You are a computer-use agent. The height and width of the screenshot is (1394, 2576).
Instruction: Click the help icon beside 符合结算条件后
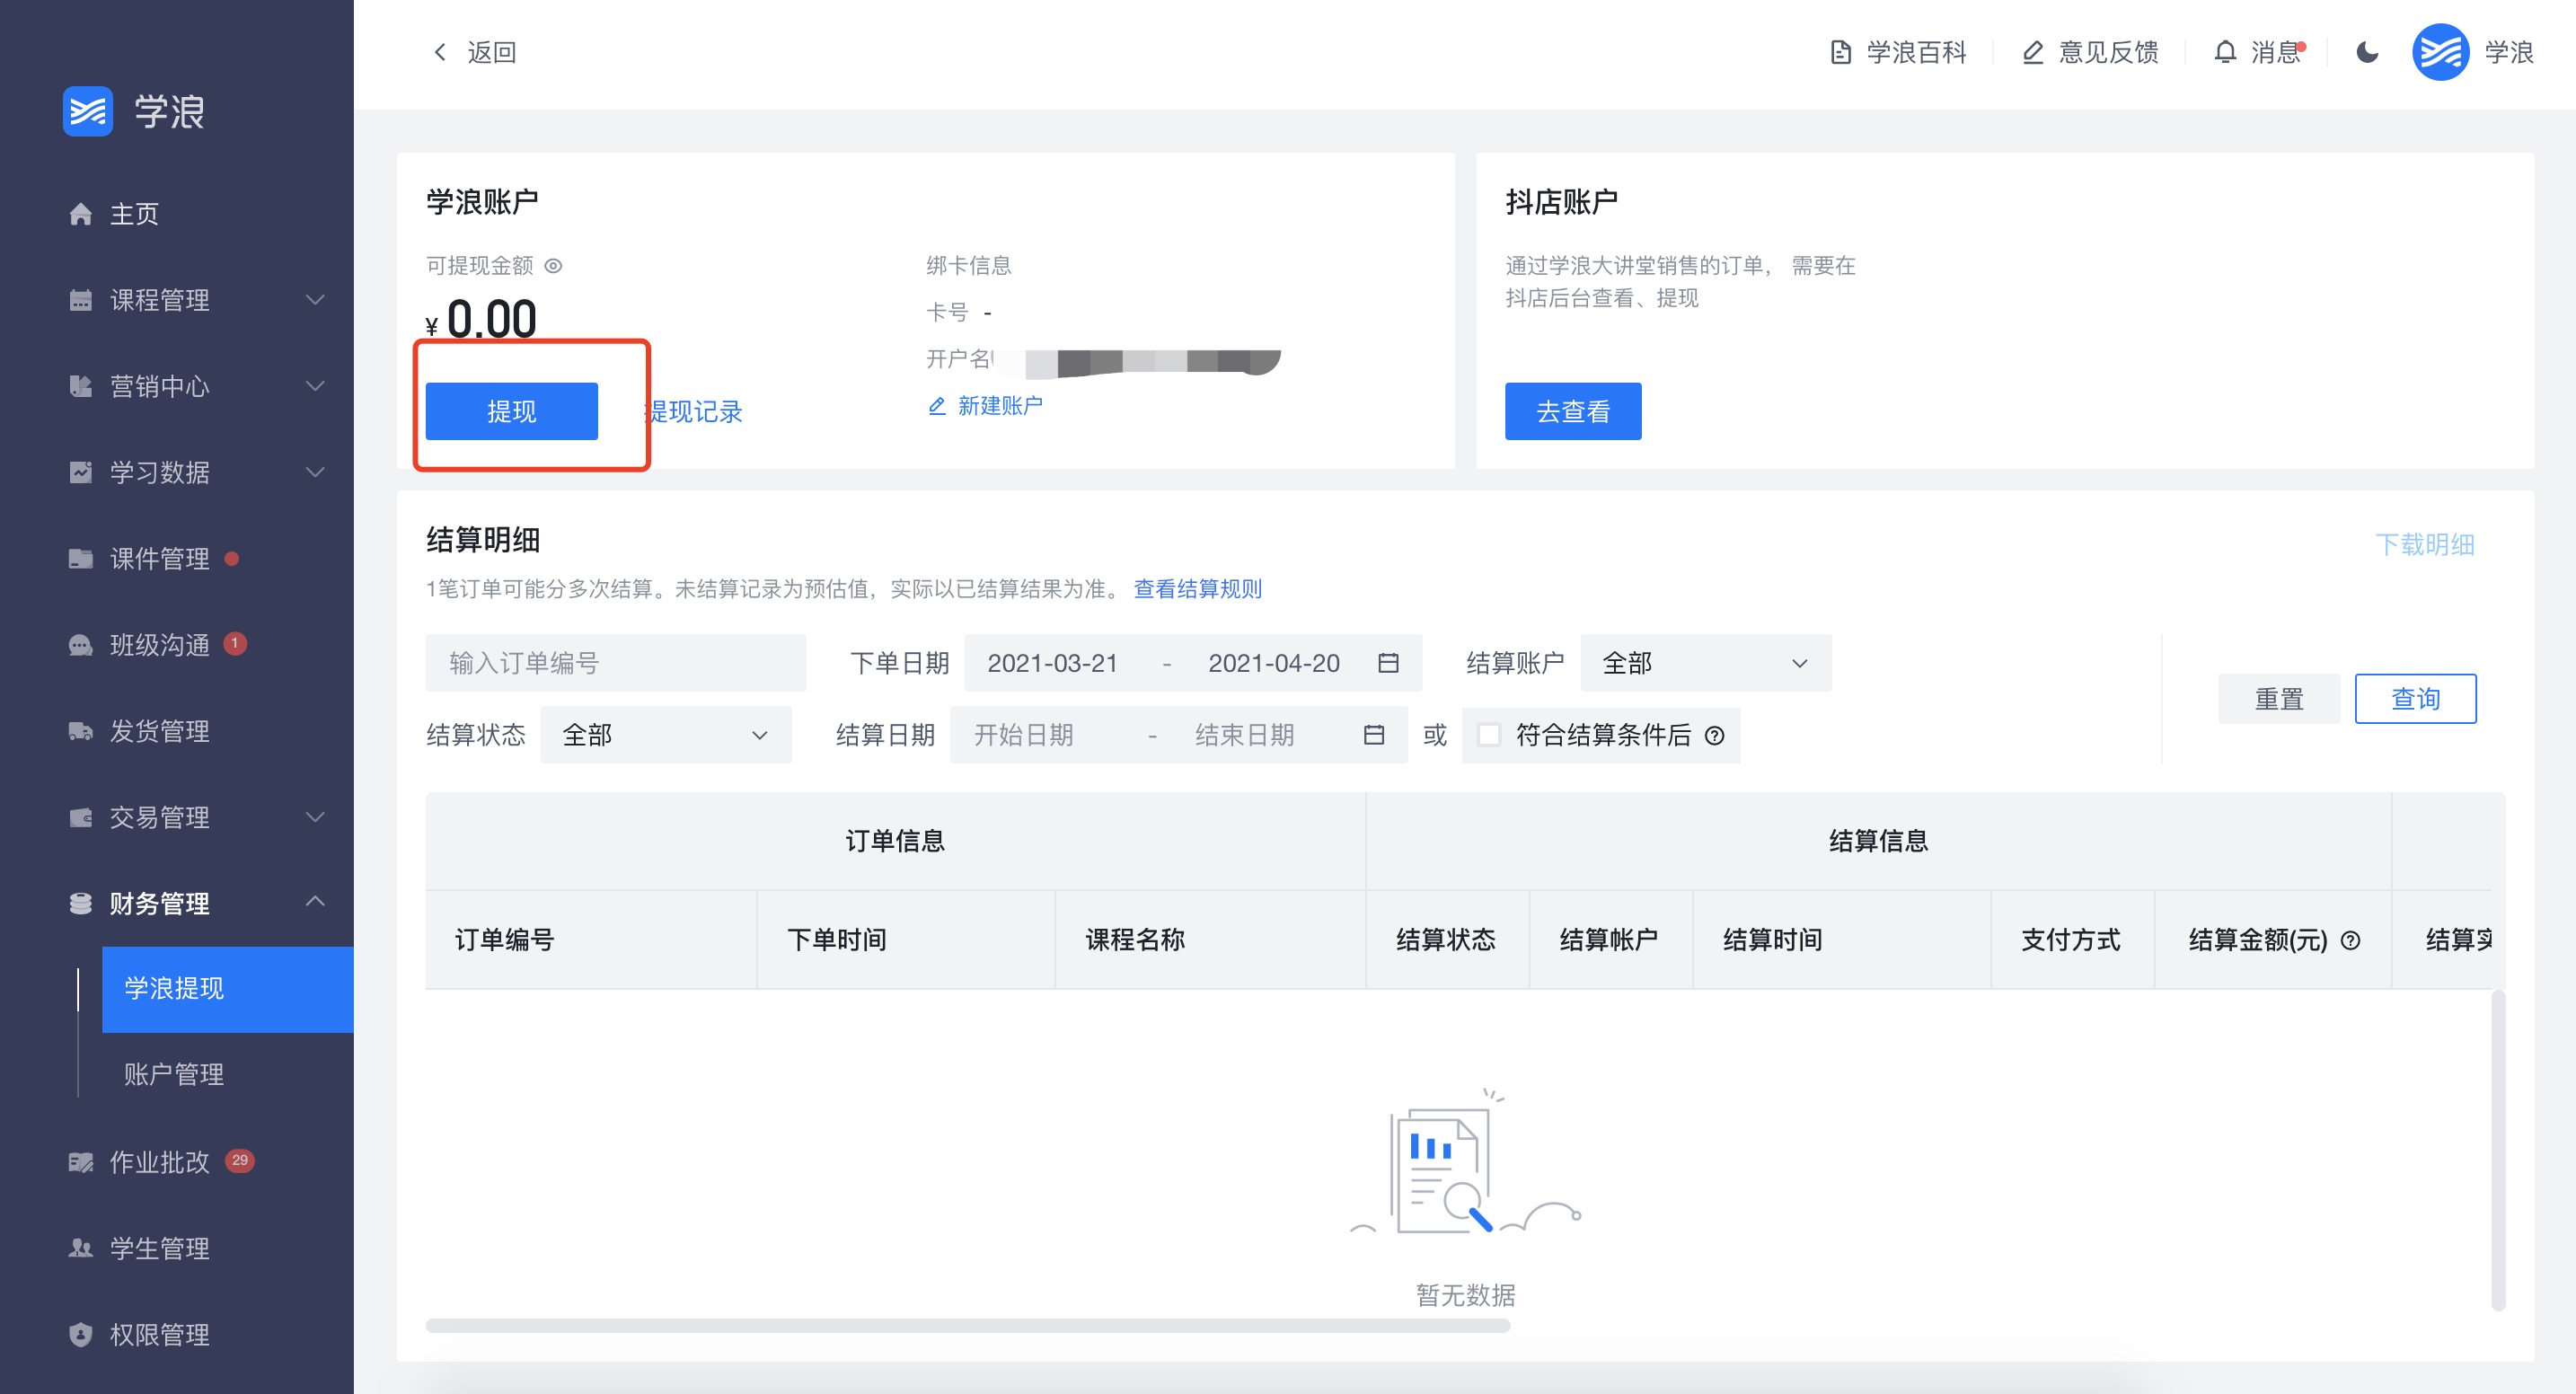point(1714,736)
